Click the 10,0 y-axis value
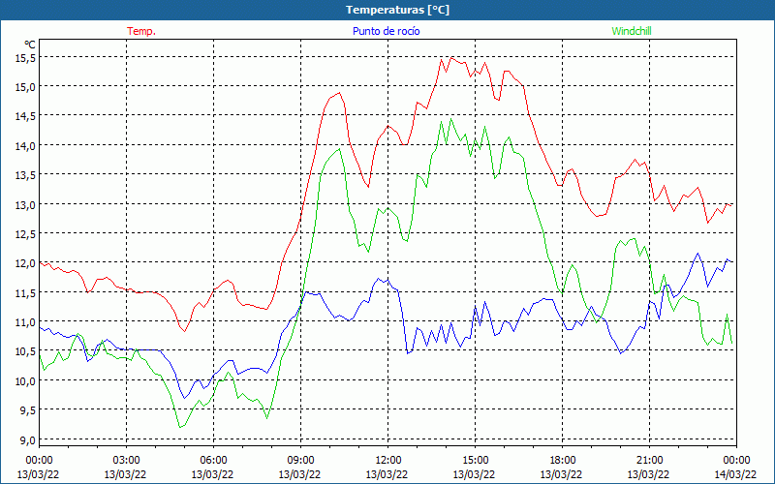 pos(26,381)
